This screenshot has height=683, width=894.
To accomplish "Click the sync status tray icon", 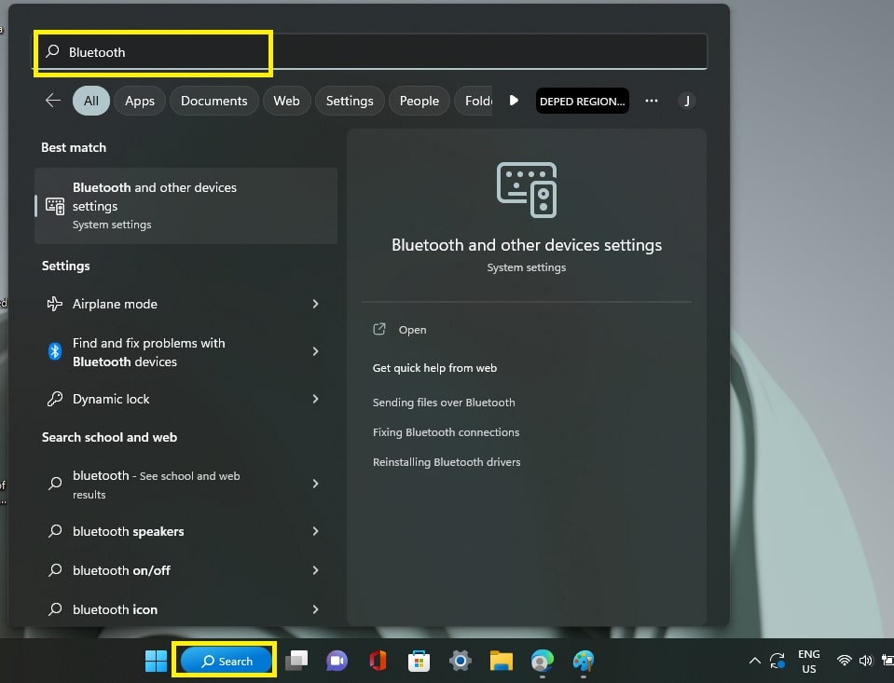I will pyautogui.click(x=777, y=661).
